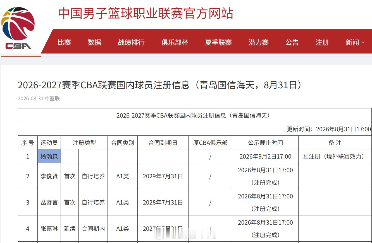372x243 pixels.
Task: Click A1类 in 李俊贤's row
Action: click(x=123, y=176)
